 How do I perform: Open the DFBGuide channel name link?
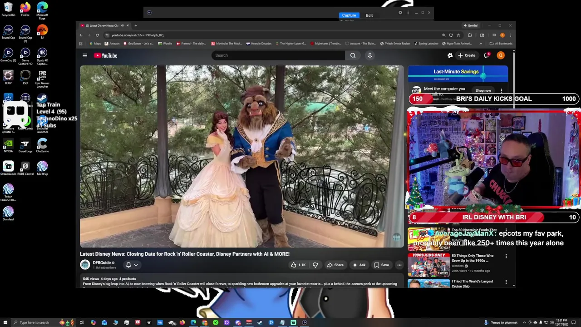tap(102, 263)
